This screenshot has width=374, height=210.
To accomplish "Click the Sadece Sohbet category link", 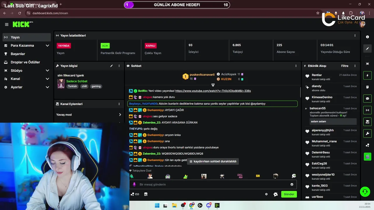I will click(x=77, y=81).
